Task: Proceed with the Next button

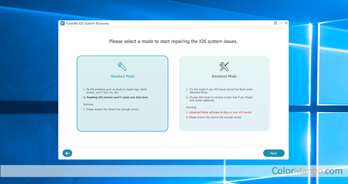Action: pyautogui.click(x=274, y=153)
